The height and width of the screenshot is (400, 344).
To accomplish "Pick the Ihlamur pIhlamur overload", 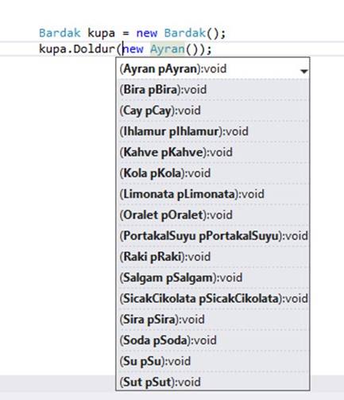I will (213, 131).
